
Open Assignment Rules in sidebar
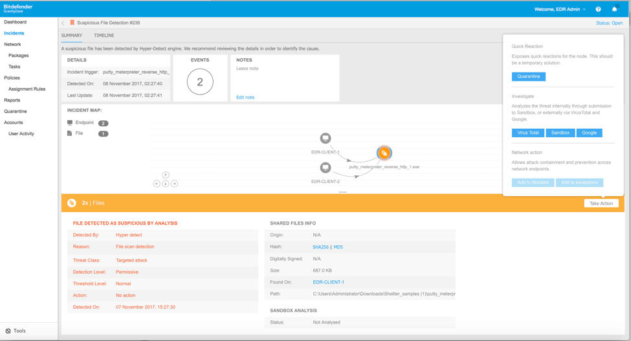[x=27, y=89]
